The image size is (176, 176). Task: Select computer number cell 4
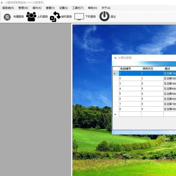pos(130,89)
